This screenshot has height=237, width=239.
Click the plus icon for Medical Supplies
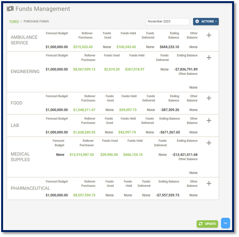[x=209, y=143]
